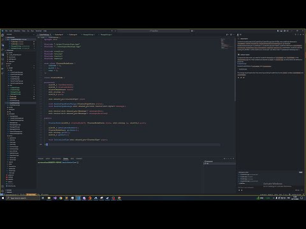Image resolution: width=306 pixels, height=229 pixels.
Task: Click thumbs down on the Copilot response
Action: click(x=241, y=78)
